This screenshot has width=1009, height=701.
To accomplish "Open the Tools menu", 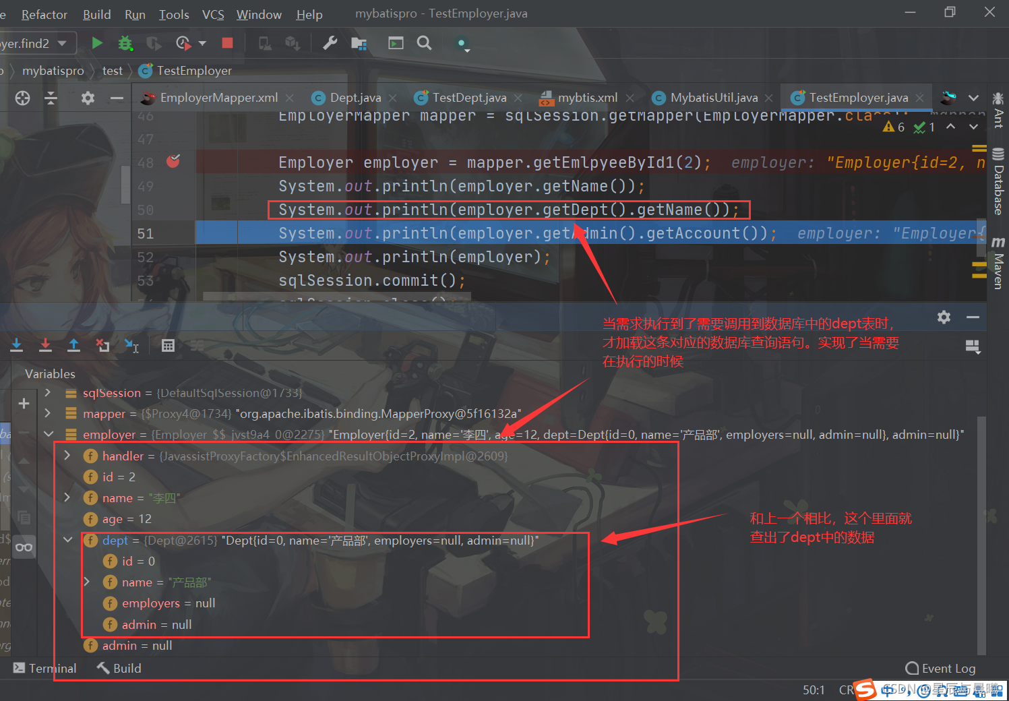I will pyautogui.click(x=174, y=14).
